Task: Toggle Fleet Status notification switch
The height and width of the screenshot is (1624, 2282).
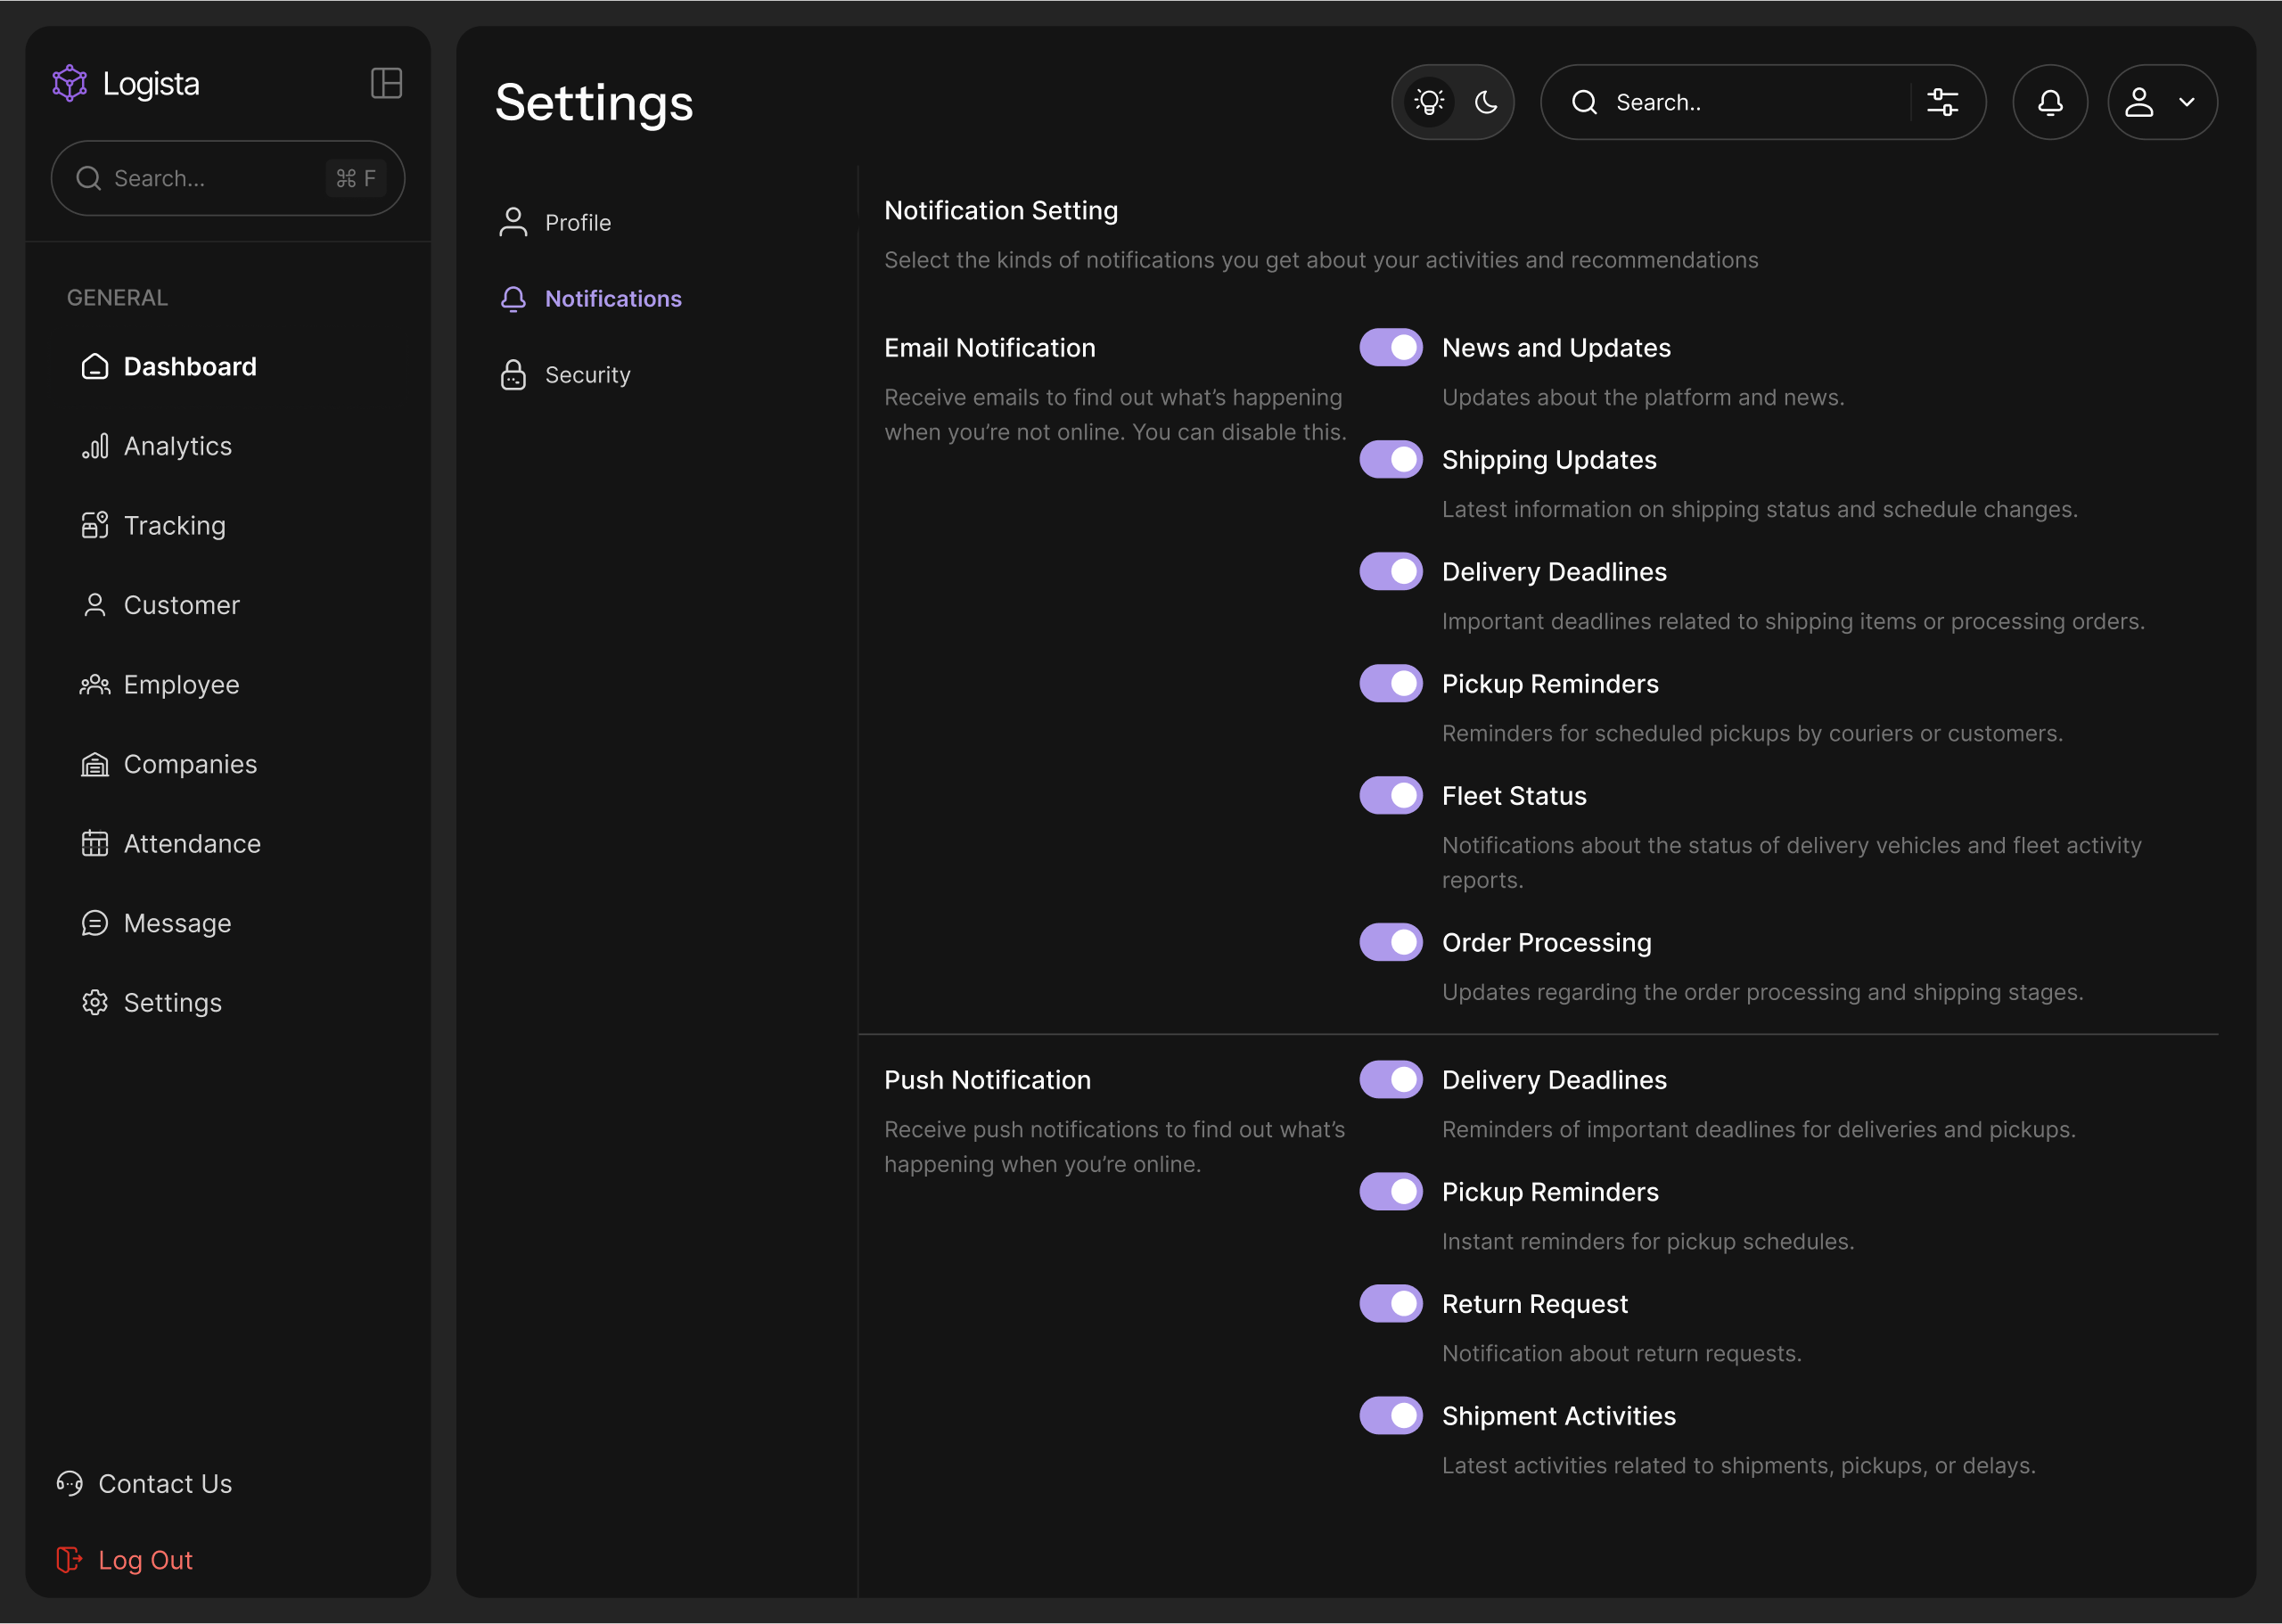Action: [x=1391, y=795]
